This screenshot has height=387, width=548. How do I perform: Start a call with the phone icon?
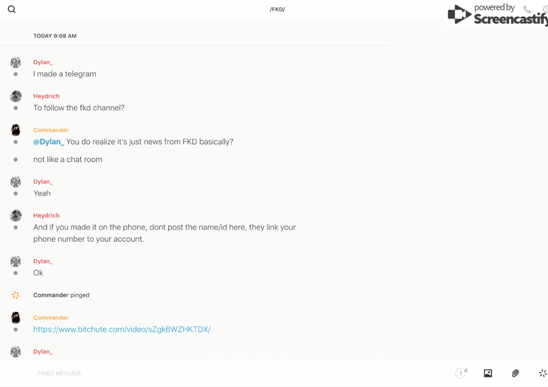point(527,9)
